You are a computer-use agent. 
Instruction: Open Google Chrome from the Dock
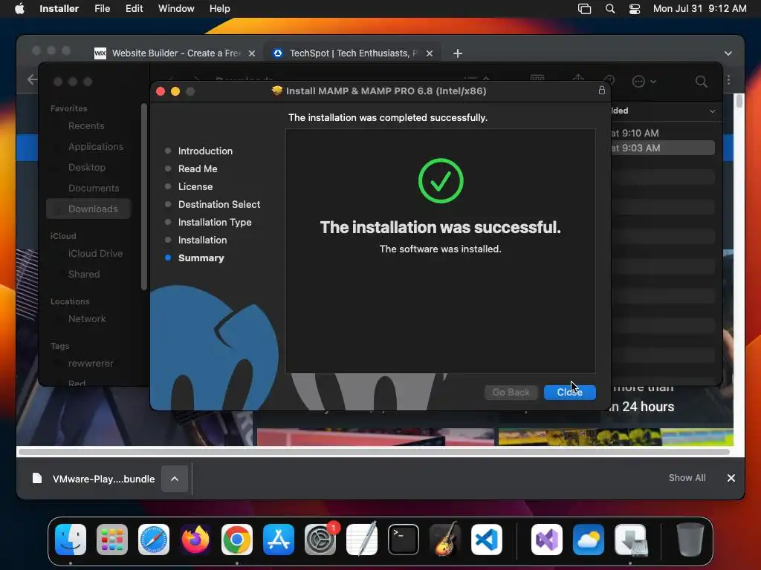click(x=237, y=540)
